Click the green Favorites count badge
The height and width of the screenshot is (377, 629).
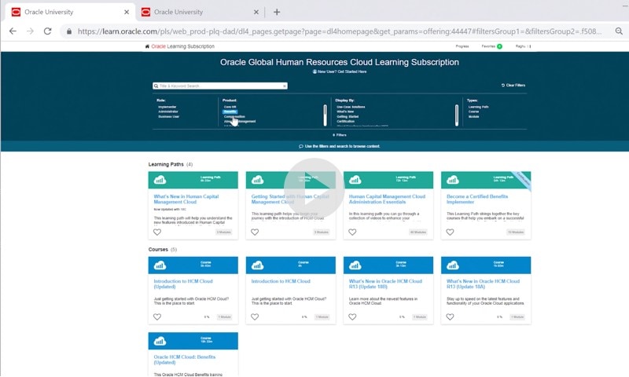(x=499, y=46)
